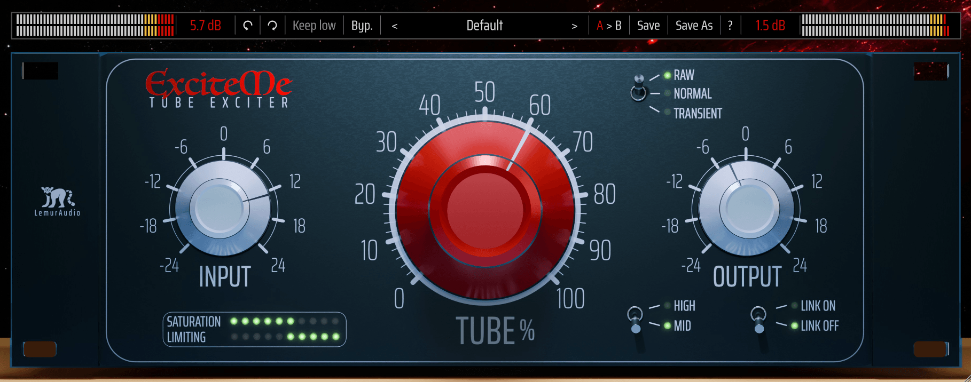The width and height of the screenshot is (971, 382).
Task: Flip the HIGH/MID toggle switch
Action: click(x=635, y=320)
